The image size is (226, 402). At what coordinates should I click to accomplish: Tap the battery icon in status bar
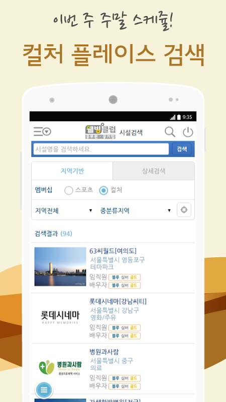point(179,117)
